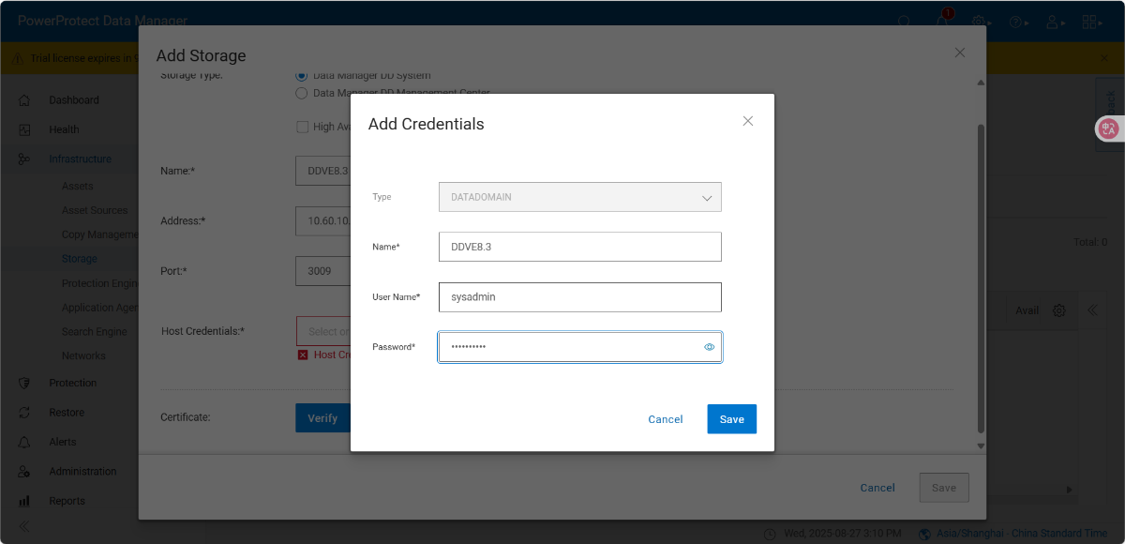The height and width of the screenshot is (544, 1125).
Task: Click the User Name field with sysadmin
Action: (580, 297)
